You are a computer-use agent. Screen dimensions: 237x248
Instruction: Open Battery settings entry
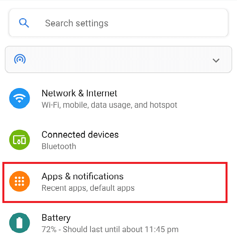(x=118, y=223)
